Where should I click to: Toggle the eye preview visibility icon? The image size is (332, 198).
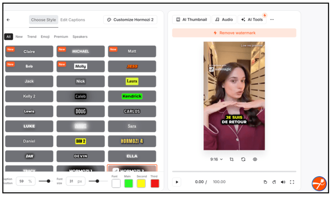click(255, 159)
